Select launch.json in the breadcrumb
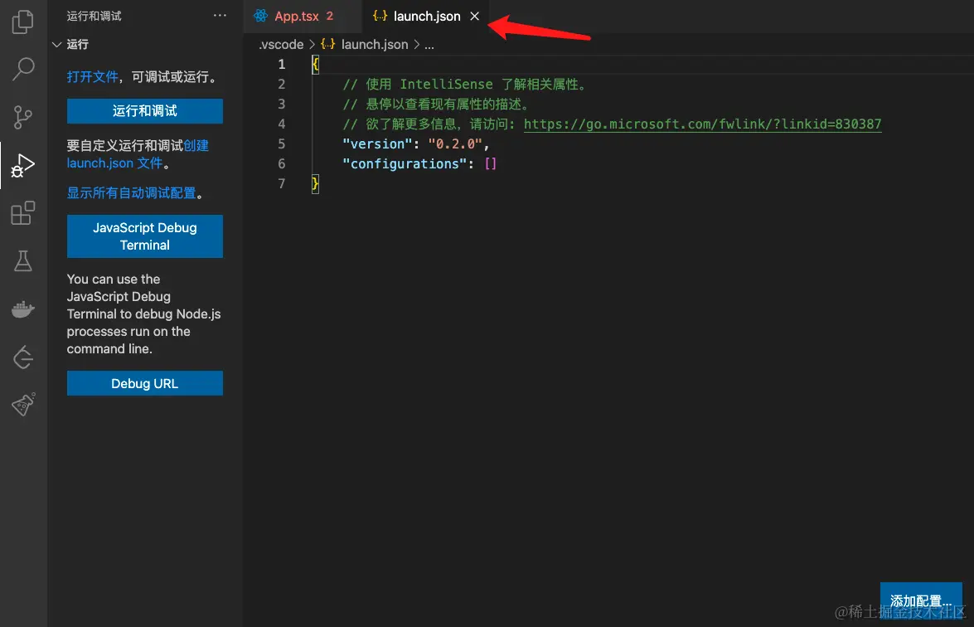 (x=375, y=45)
